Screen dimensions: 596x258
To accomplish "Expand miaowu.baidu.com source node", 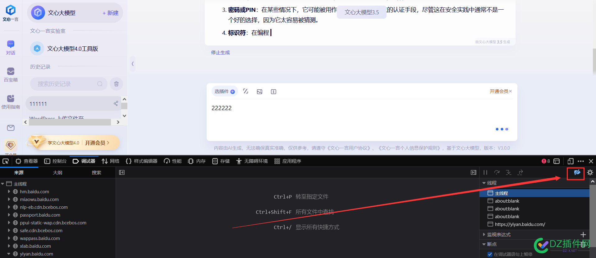I will coord(9,199).
